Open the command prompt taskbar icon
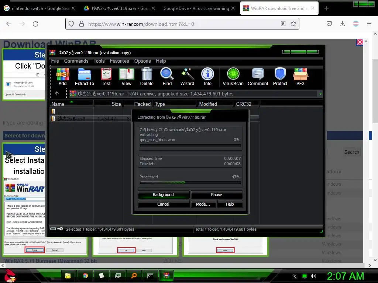This screenshot has height=283, width=378. [x=150, y=276]
